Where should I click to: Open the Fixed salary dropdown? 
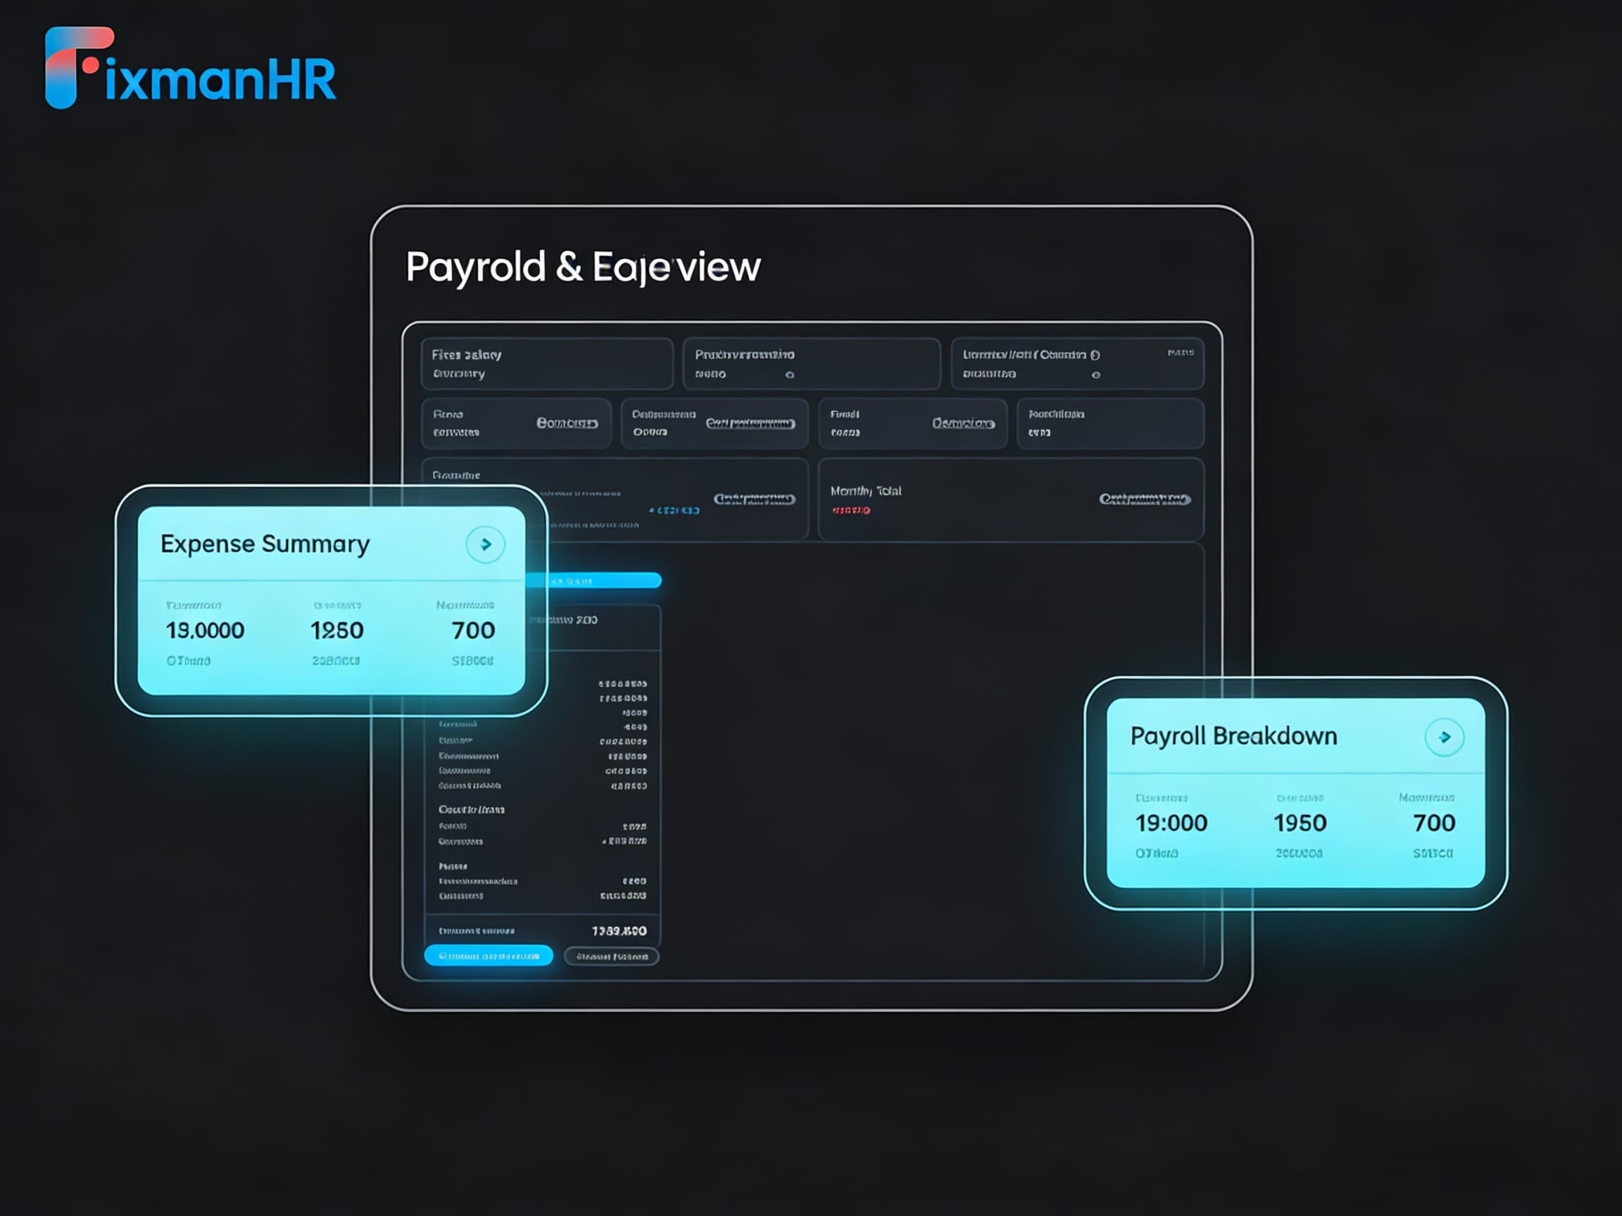point(548,364)
